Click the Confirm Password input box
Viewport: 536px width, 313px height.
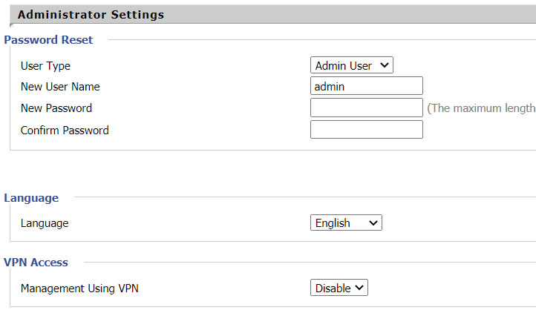366,130
